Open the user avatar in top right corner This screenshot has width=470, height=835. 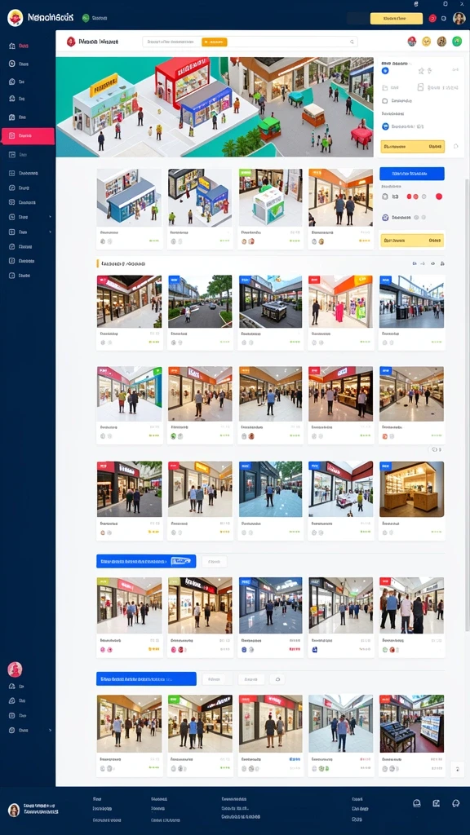tap(459, 18)
